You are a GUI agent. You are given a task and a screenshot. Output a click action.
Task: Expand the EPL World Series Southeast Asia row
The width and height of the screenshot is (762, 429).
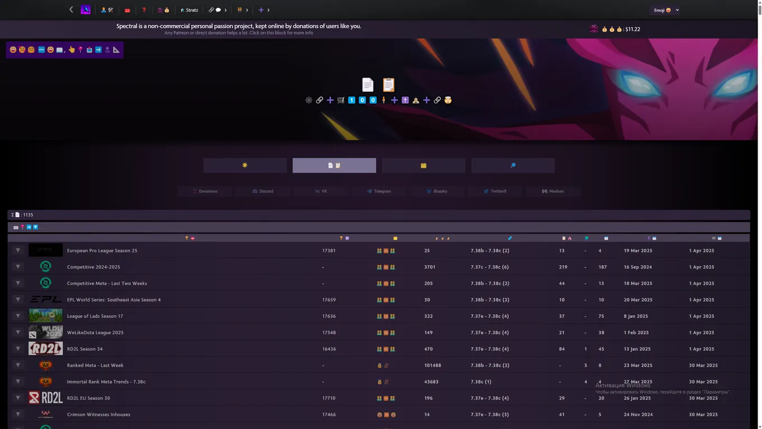point(18,299)
